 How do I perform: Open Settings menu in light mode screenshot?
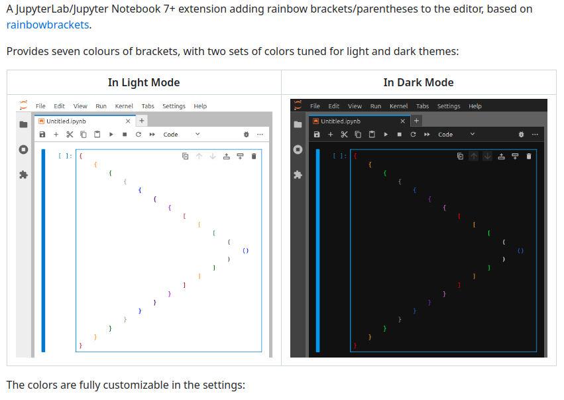coord(174,106)
